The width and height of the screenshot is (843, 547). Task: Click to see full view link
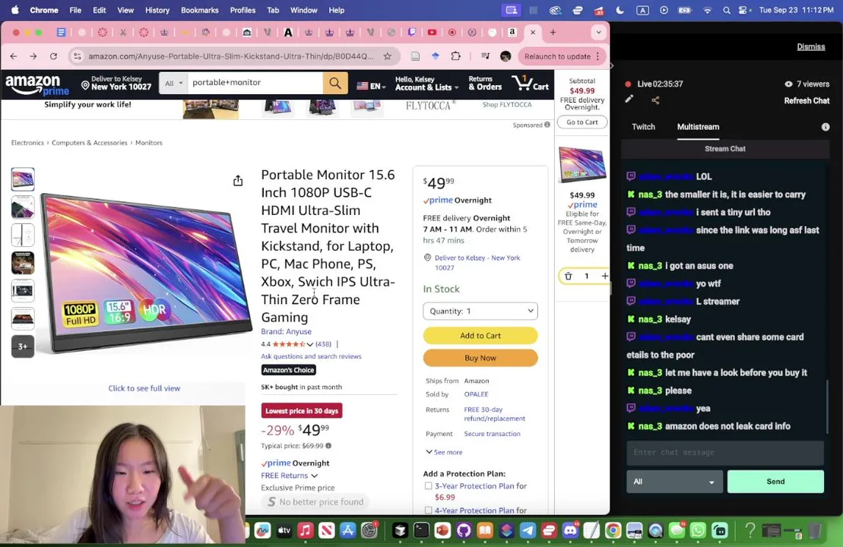[x=144, y=388]
